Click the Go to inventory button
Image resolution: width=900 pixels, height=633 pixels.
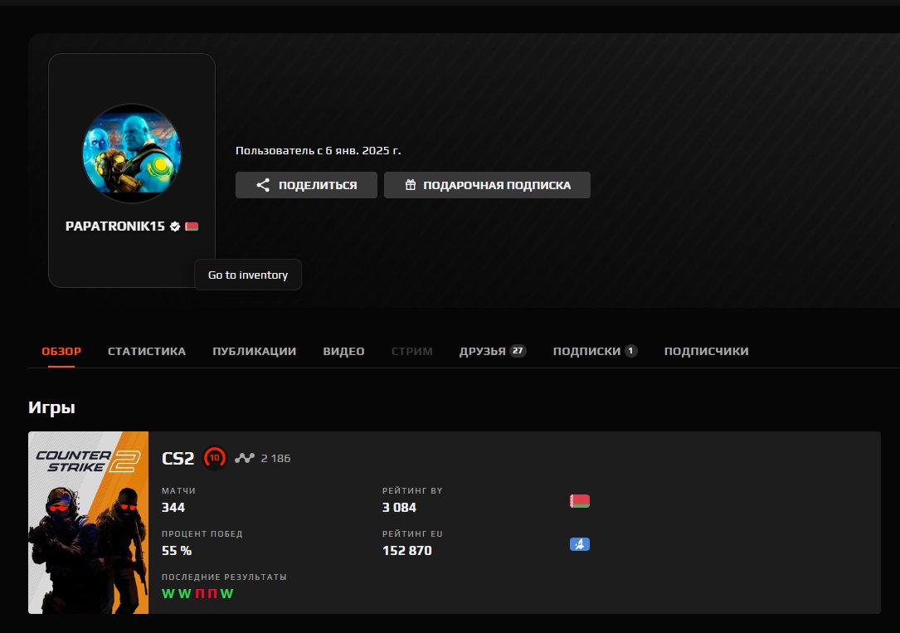(x=247, y=274)
